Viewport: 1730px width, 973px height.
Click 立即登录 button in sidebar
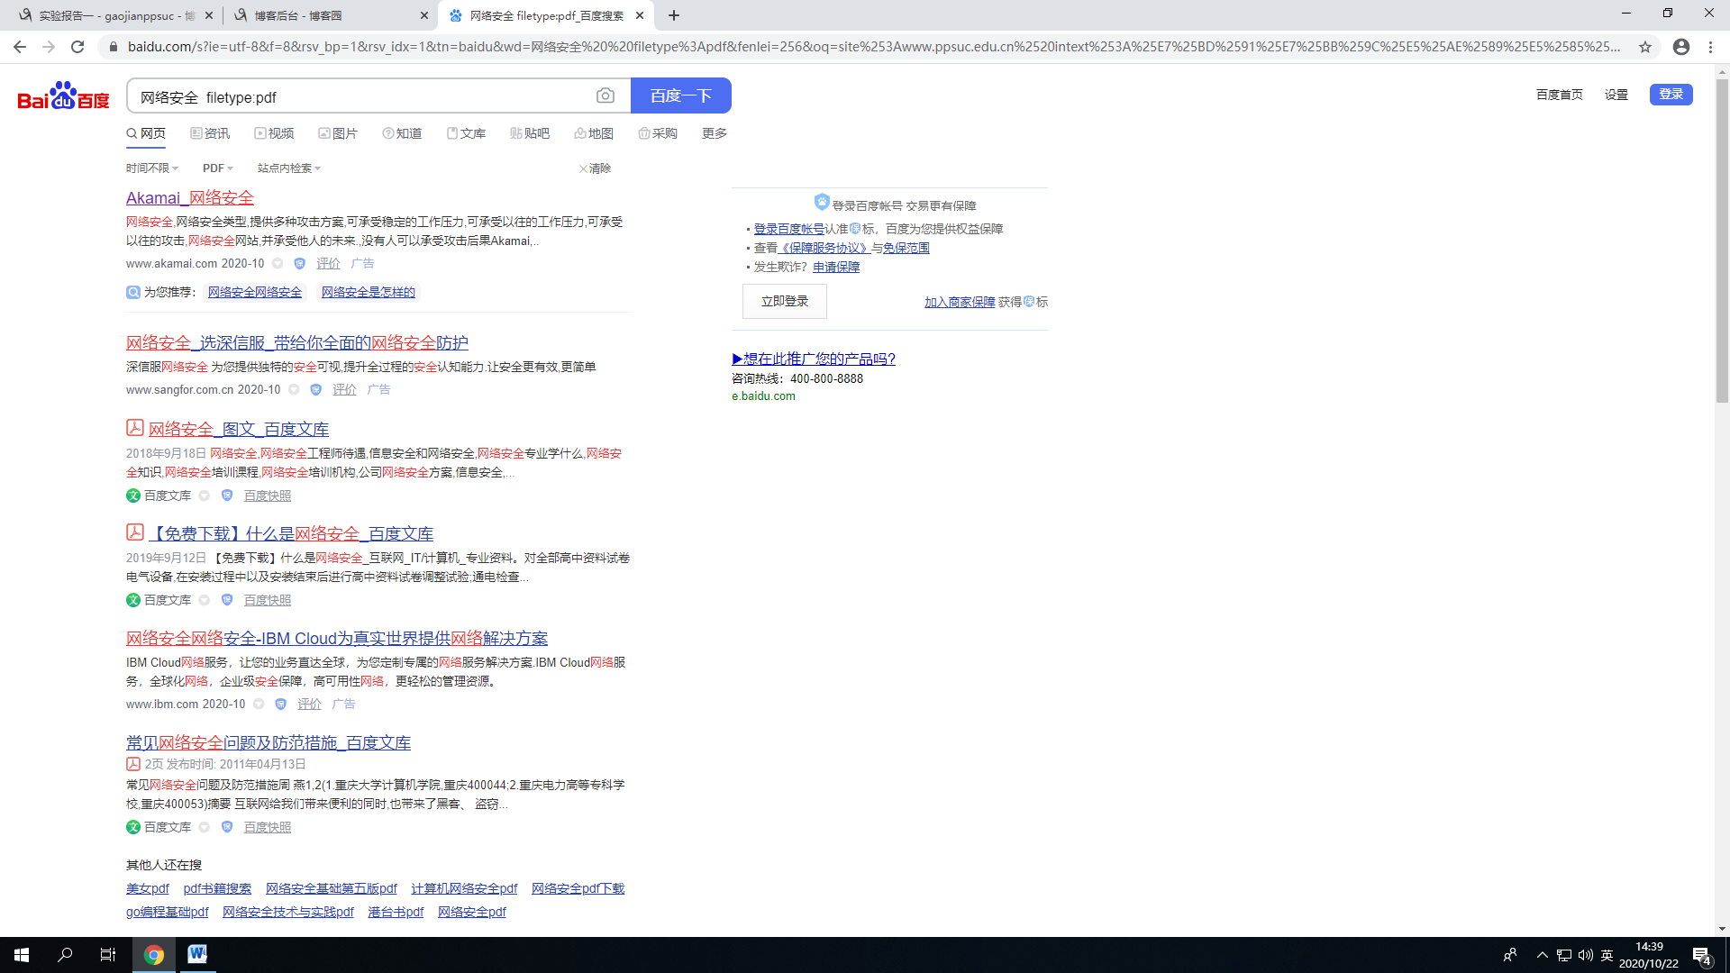[x=784, y=301]
